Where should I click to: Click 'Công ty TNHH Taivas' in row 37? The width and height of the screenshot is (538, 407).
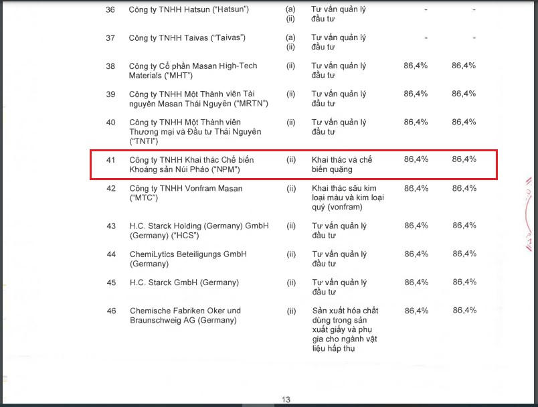[187, 38]
